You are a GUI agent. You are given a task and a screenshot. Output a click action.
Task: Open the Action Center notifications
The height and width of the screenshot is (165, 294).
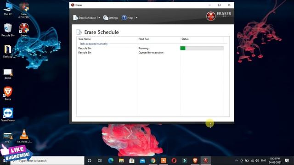[287, 160]
